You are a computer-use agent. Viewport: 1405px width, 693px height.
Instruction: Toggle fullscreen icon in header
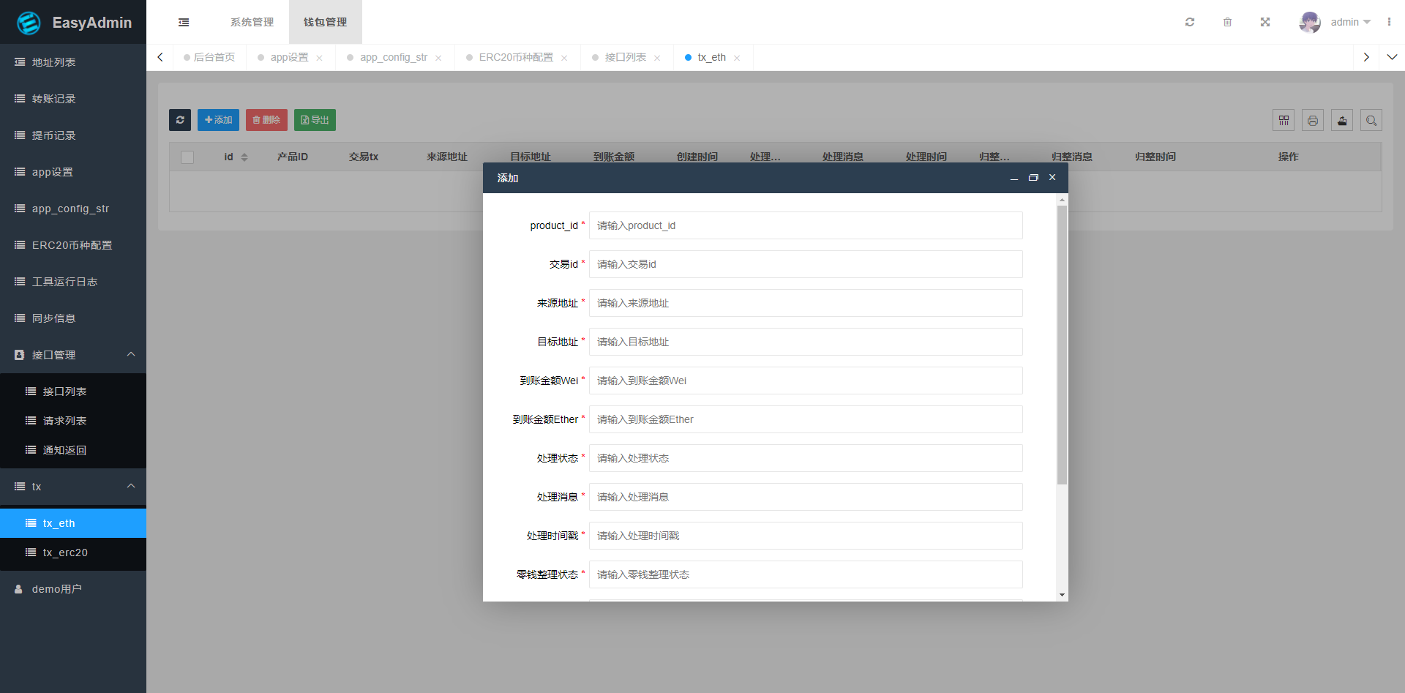pos(1265,22)
